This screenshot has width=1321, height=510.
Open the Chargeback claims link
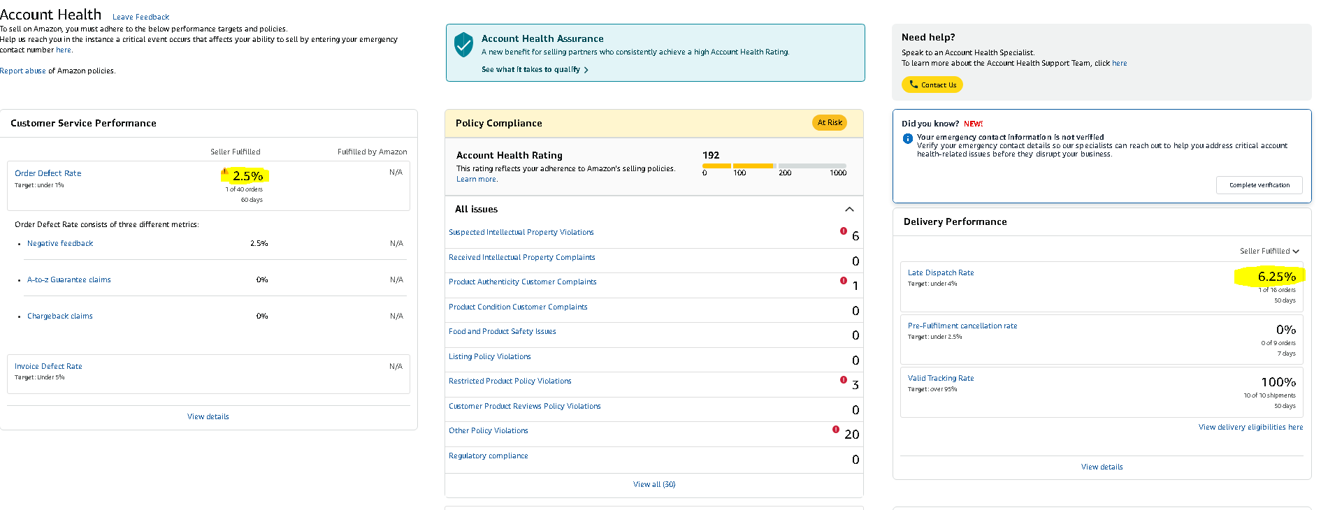click(60, 316)
